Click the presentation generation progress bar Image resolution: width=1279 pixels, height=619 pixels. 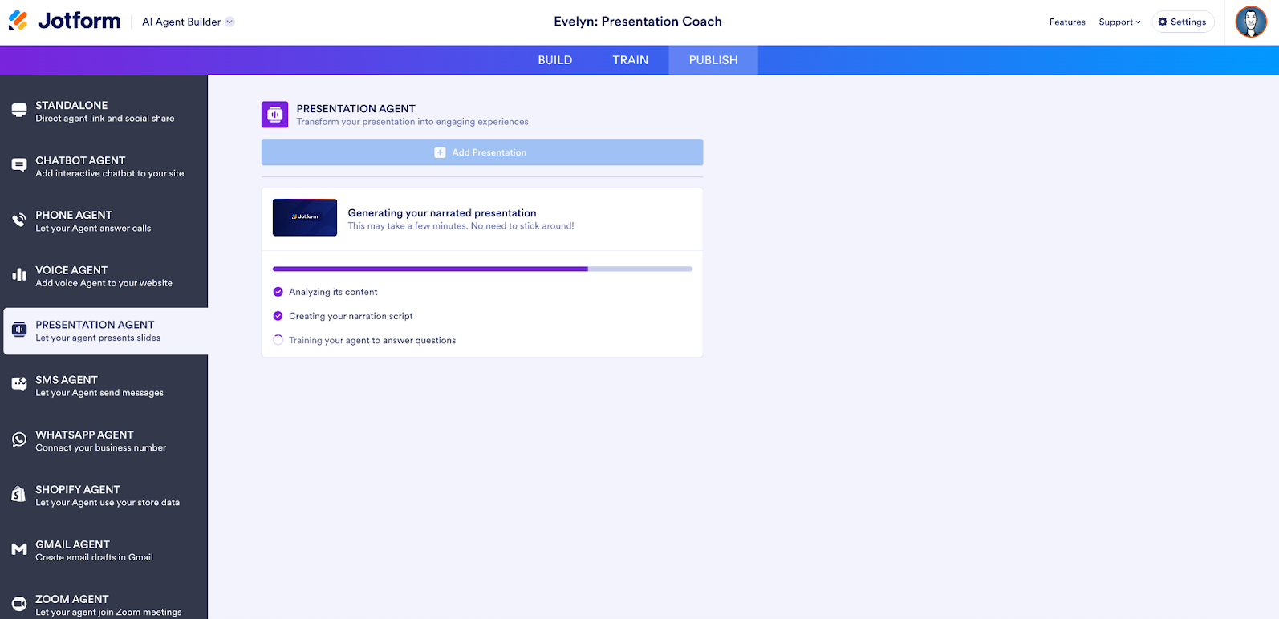tap(482, 269)
